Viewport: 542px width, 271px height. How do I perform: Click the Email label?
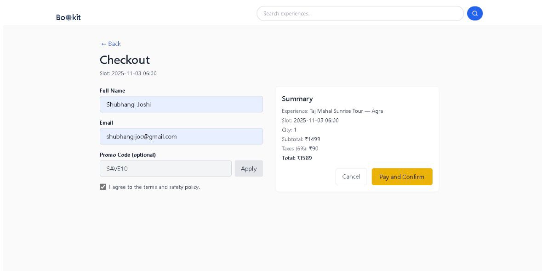(x=107, y=123)
